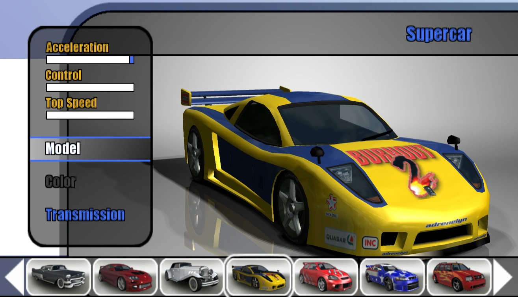Click the Supercar title text
Image resolution: width=518 pixels, height=297 pixels.
[x=439, y=34]
